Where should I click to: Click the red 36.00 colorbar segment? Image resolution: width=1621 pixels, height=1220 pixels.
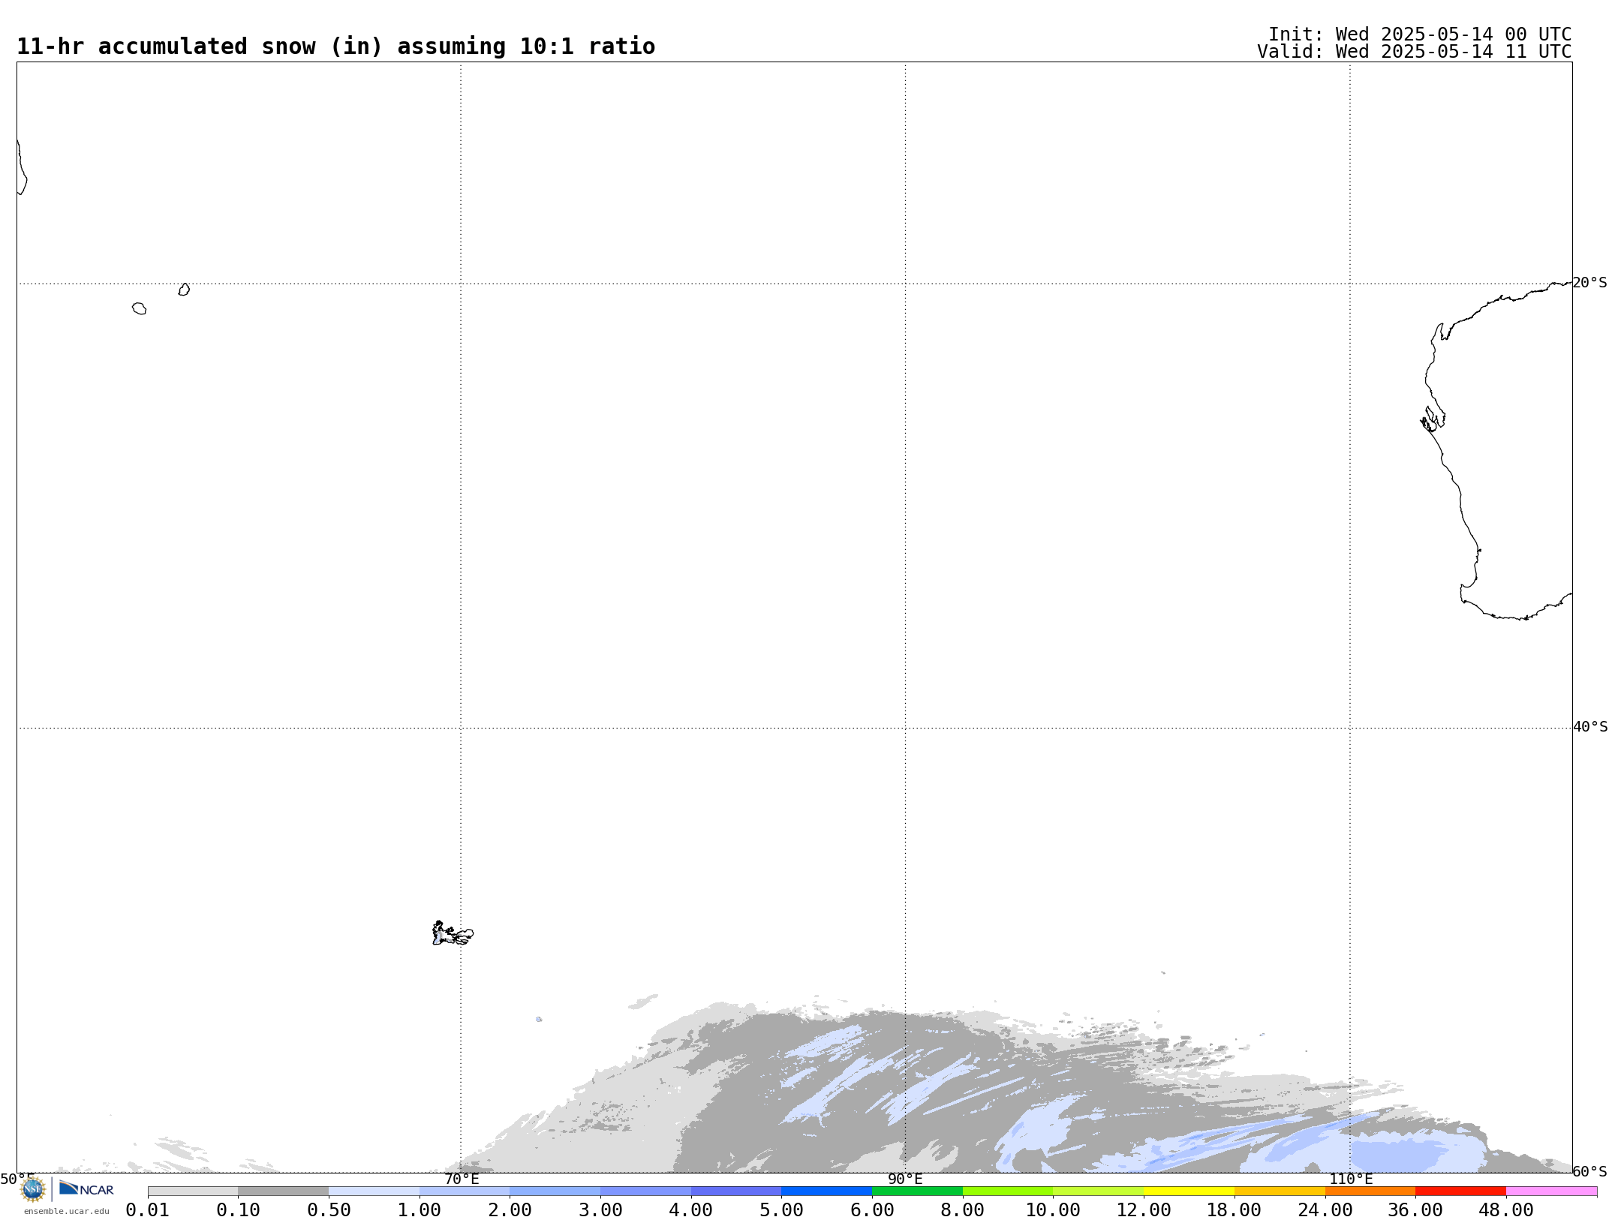[x=1460, y=1191]
